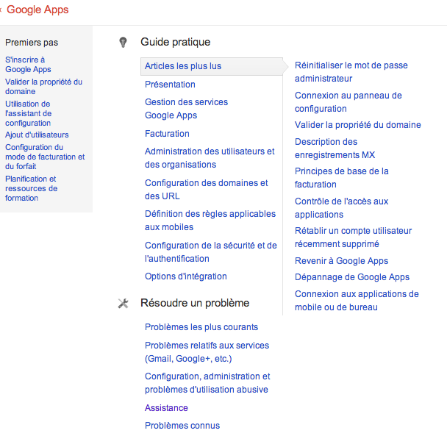Open Réinitialiser le mot de passe administrateur
Screen dimensions: 447x436
(x=351, y=72)
